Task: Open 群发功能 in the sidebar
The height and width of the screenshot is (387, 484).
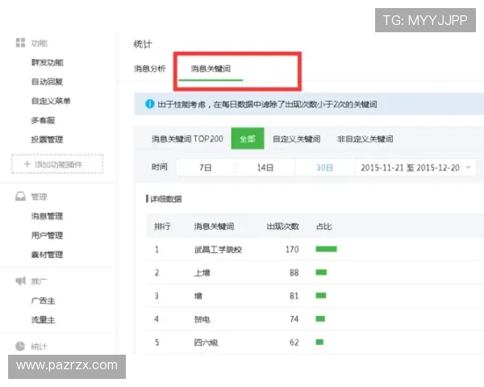Action: pyautogui.click(x=48, y=63)
